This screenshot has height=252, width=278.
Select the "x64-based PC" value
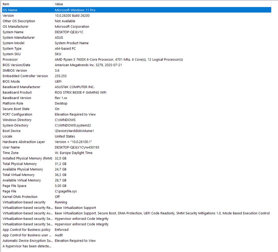pos(65,49)
